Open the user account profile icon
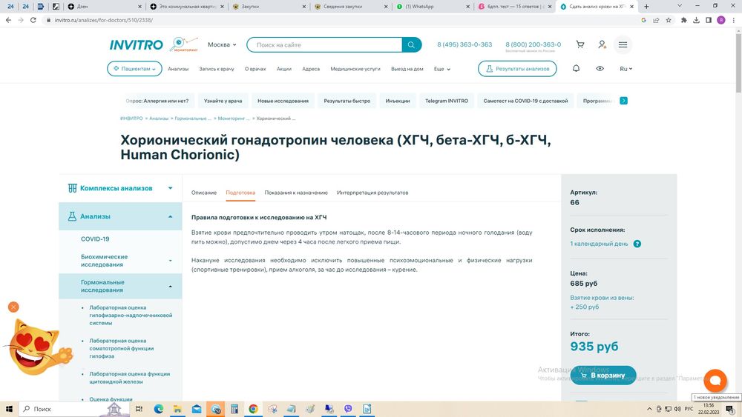This screenshot has height=417, width=742. click(x=602, y=44)
